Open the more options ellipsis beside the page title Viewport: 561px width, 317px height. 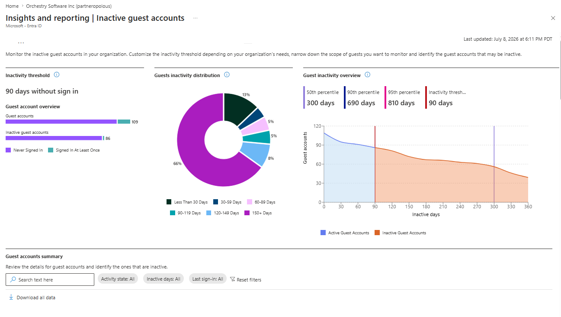point(196,18)
